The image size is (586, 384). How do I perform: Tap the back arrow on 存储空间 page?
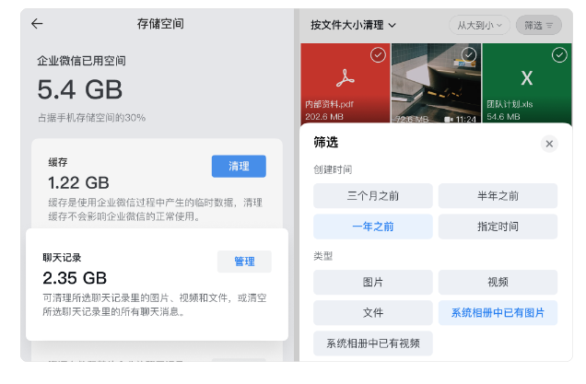(x=37, y=24)
